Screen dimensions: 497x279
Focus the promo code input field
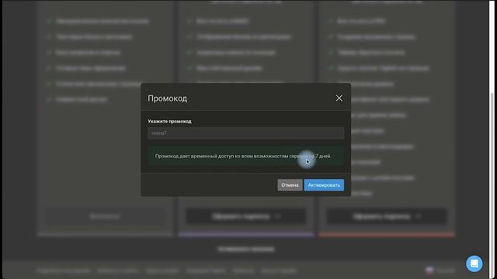coord(245,133)
